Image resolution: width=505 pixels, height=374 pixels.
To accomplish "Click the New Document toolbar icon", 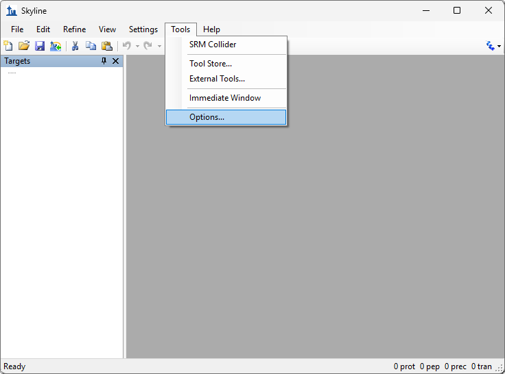I will (8, 46).
